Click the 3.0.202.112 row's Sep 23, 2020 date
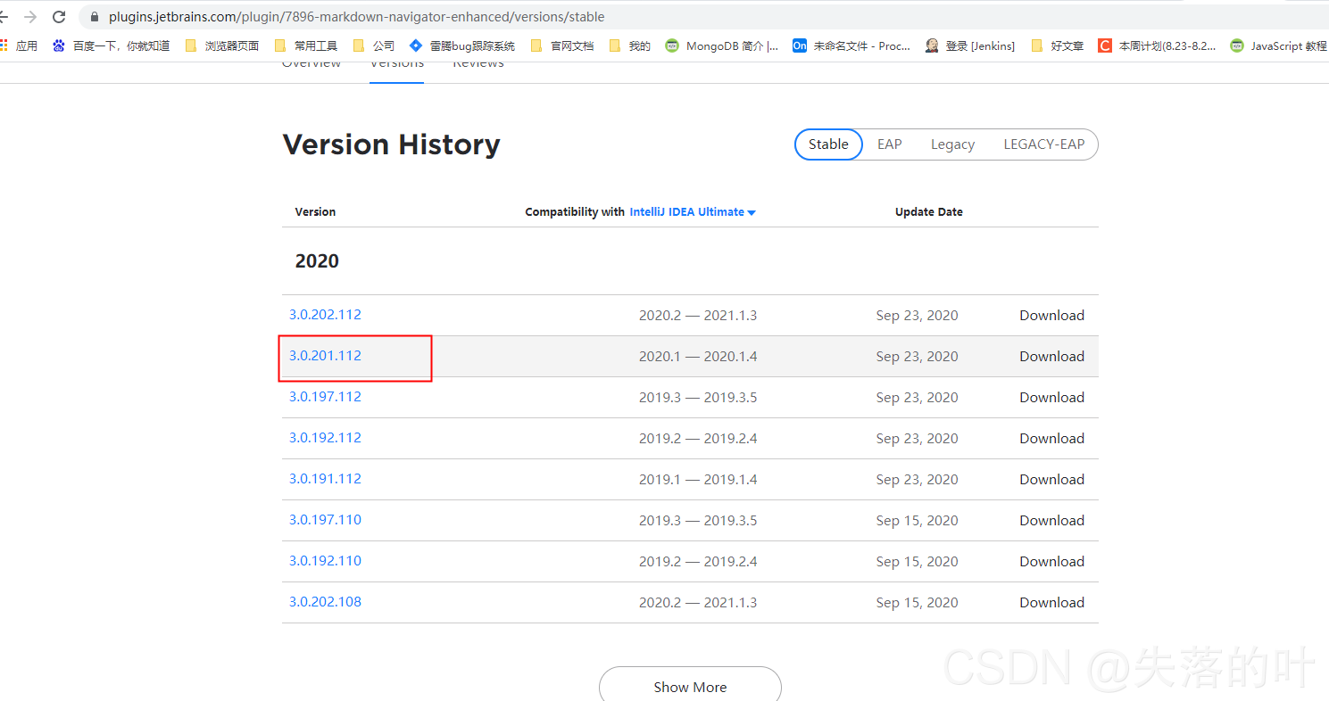The width and height of the screenshot is (1329, 701). (x=917, y=316)
